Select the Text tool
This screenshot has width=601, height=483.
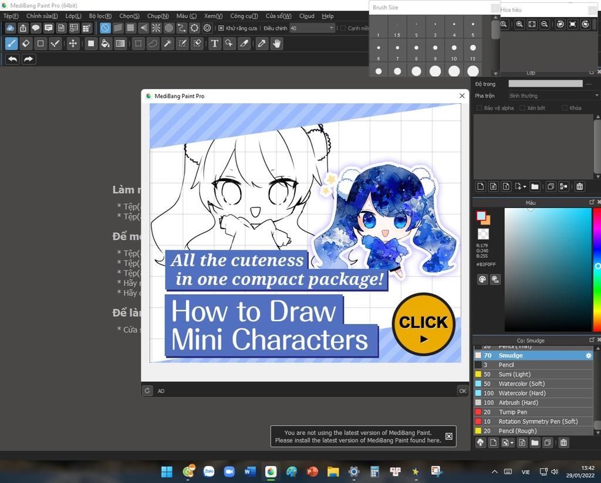click(215, 43)
